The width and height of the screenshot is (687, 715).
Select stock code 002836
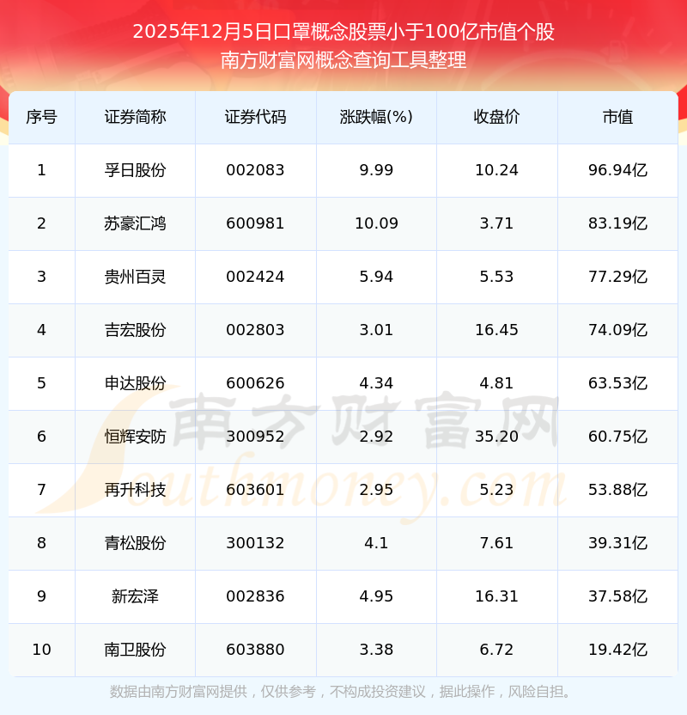pos(255,596)
